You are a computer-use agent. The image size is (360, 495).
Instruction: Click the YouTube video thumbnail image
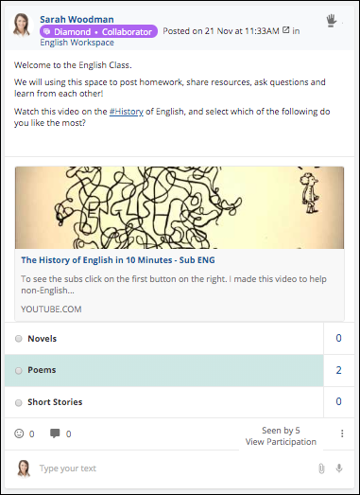click(180, 207)
